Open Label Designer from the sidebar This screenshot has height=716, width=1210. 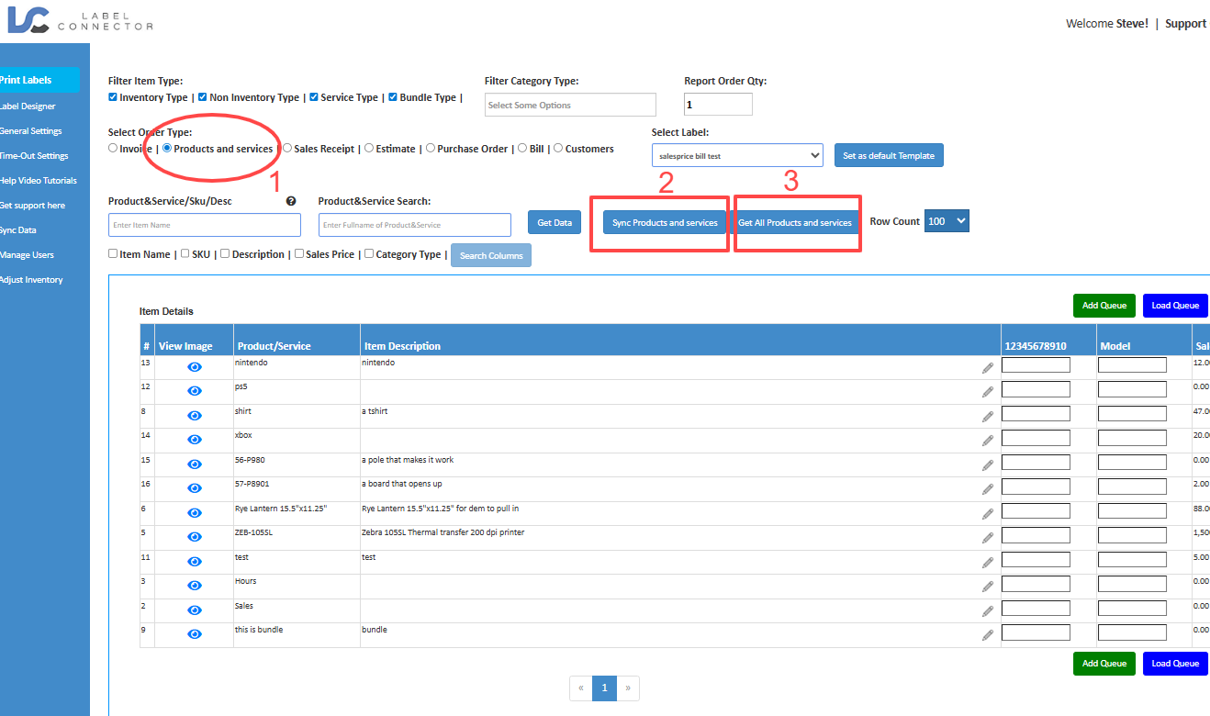coord(28,106)
